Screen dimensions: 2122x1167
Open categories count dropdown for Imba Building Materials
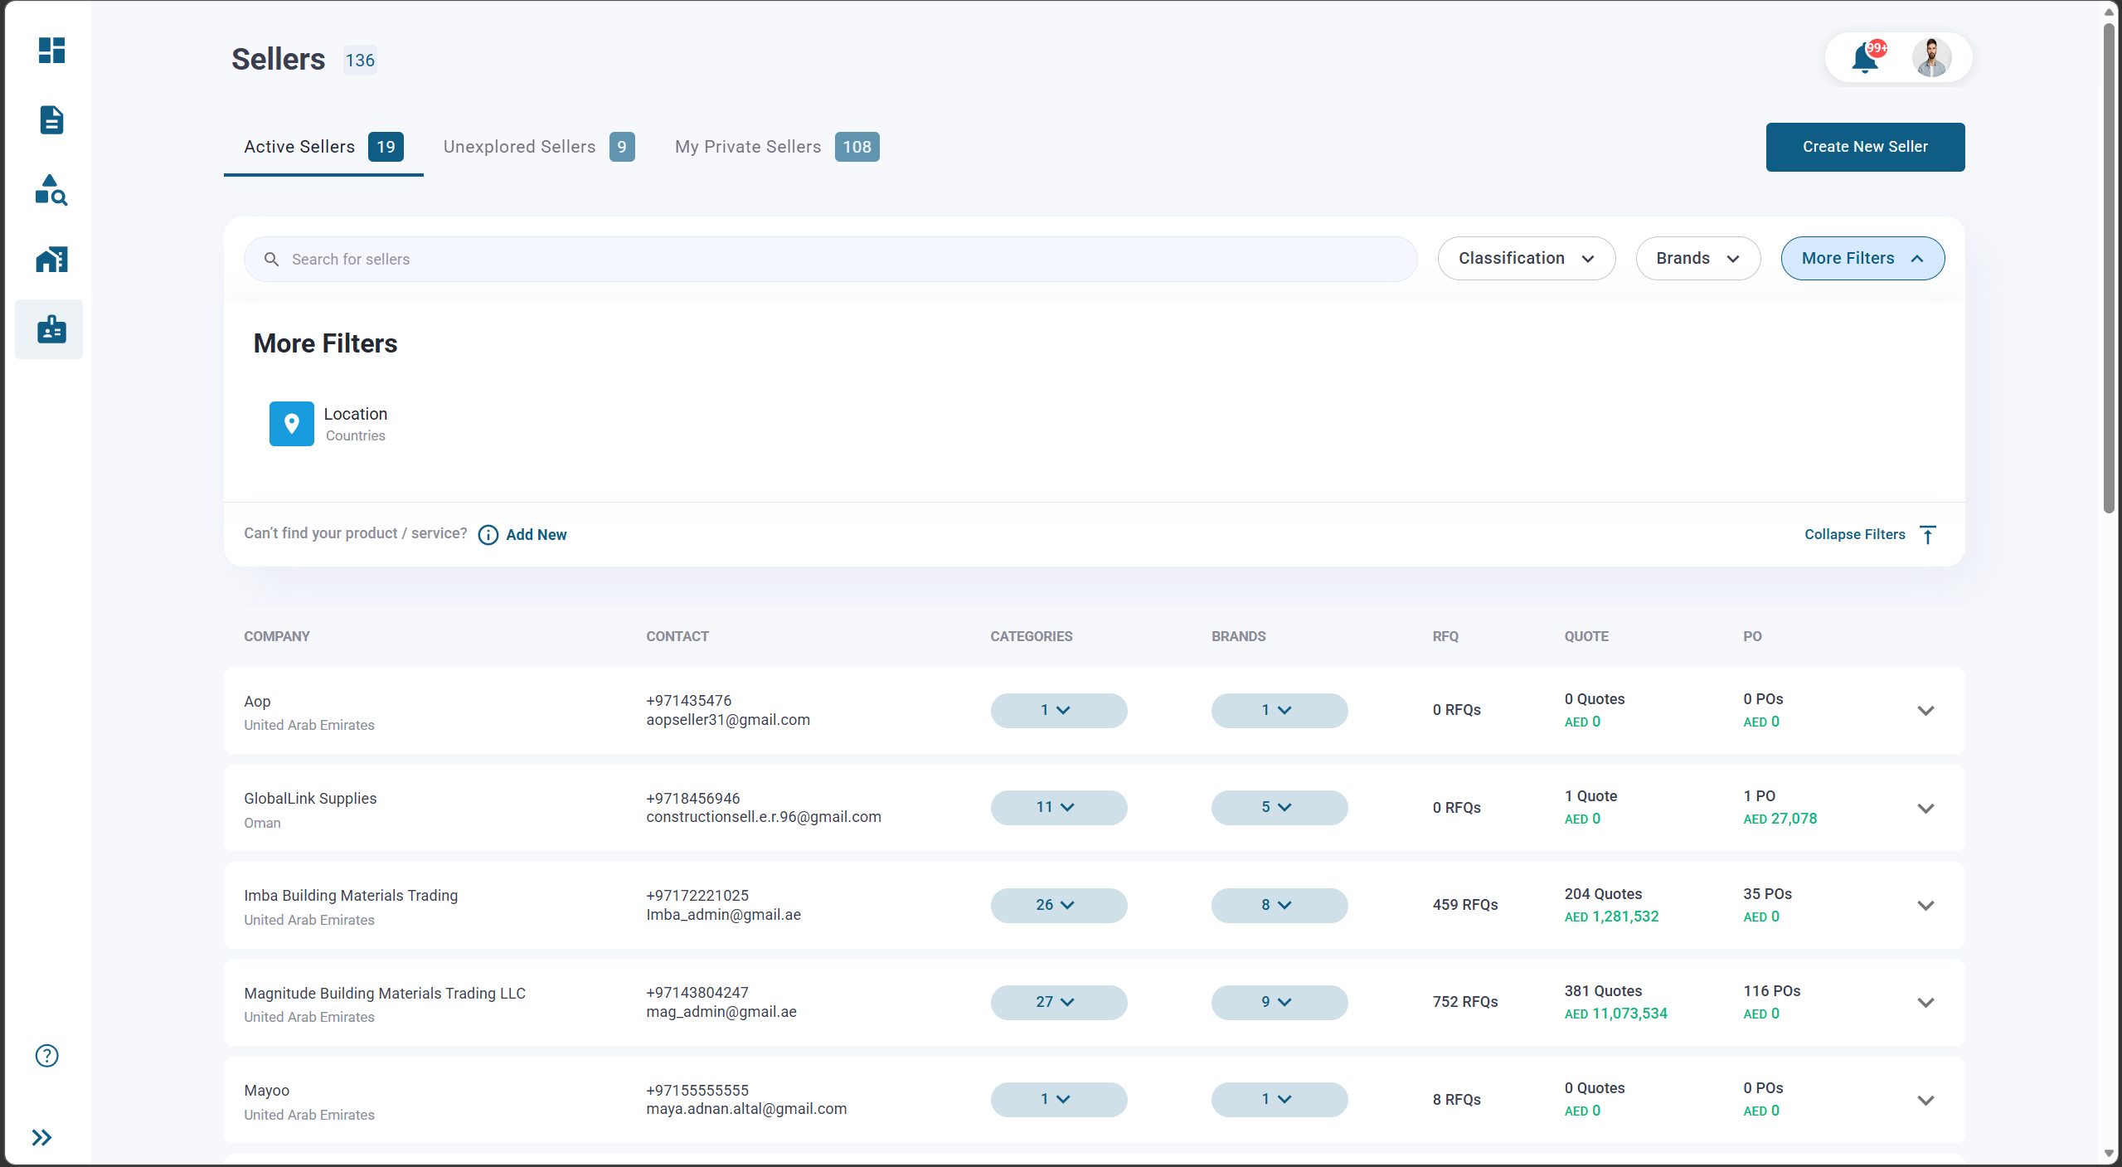tap(1058, 905)
